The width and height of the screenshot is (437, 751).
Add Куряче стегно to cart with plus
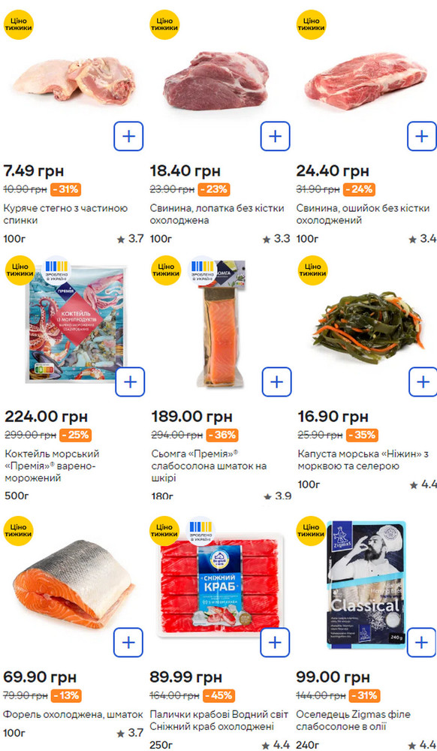click(128, 136)
